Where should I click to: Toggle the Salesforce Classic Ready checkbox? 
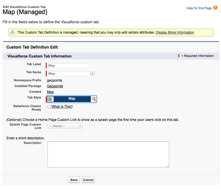click(49, 107)
